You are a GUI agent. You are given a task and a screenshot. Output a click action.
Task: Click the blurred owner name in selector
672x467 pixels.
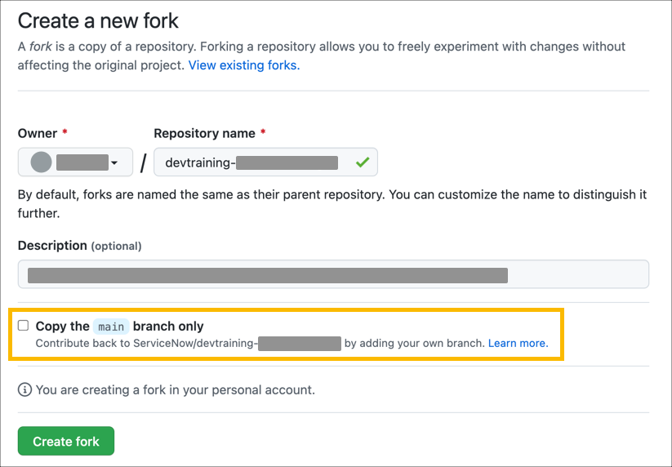(82, 162)
